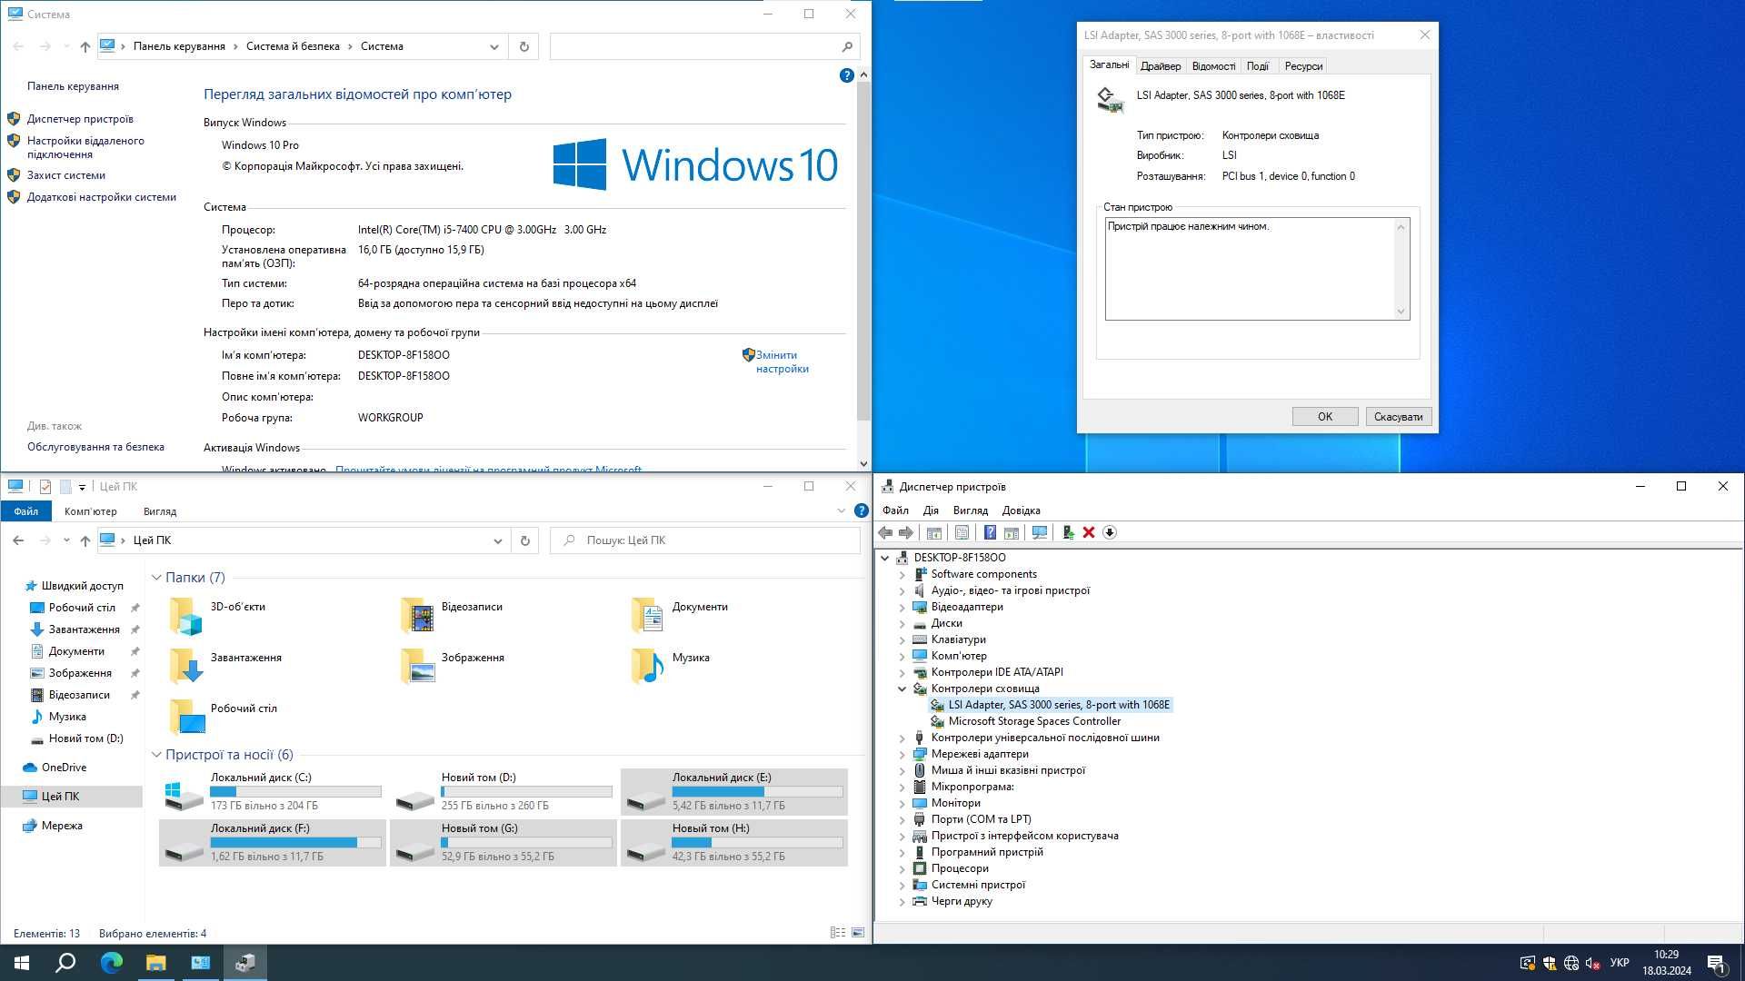Click red X Uninstall device icon

[1089, 533]
